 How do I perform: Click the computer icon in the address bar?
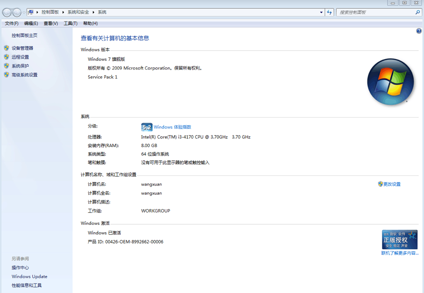click(31, 12)
